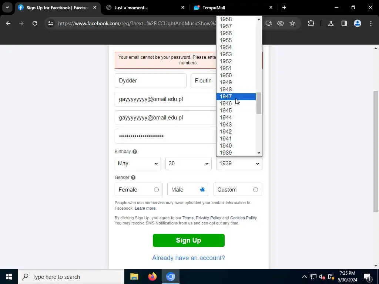379x284 pixels.
Task: Open File Explorer from the taskbar
Action: click(x=134, y=277)
